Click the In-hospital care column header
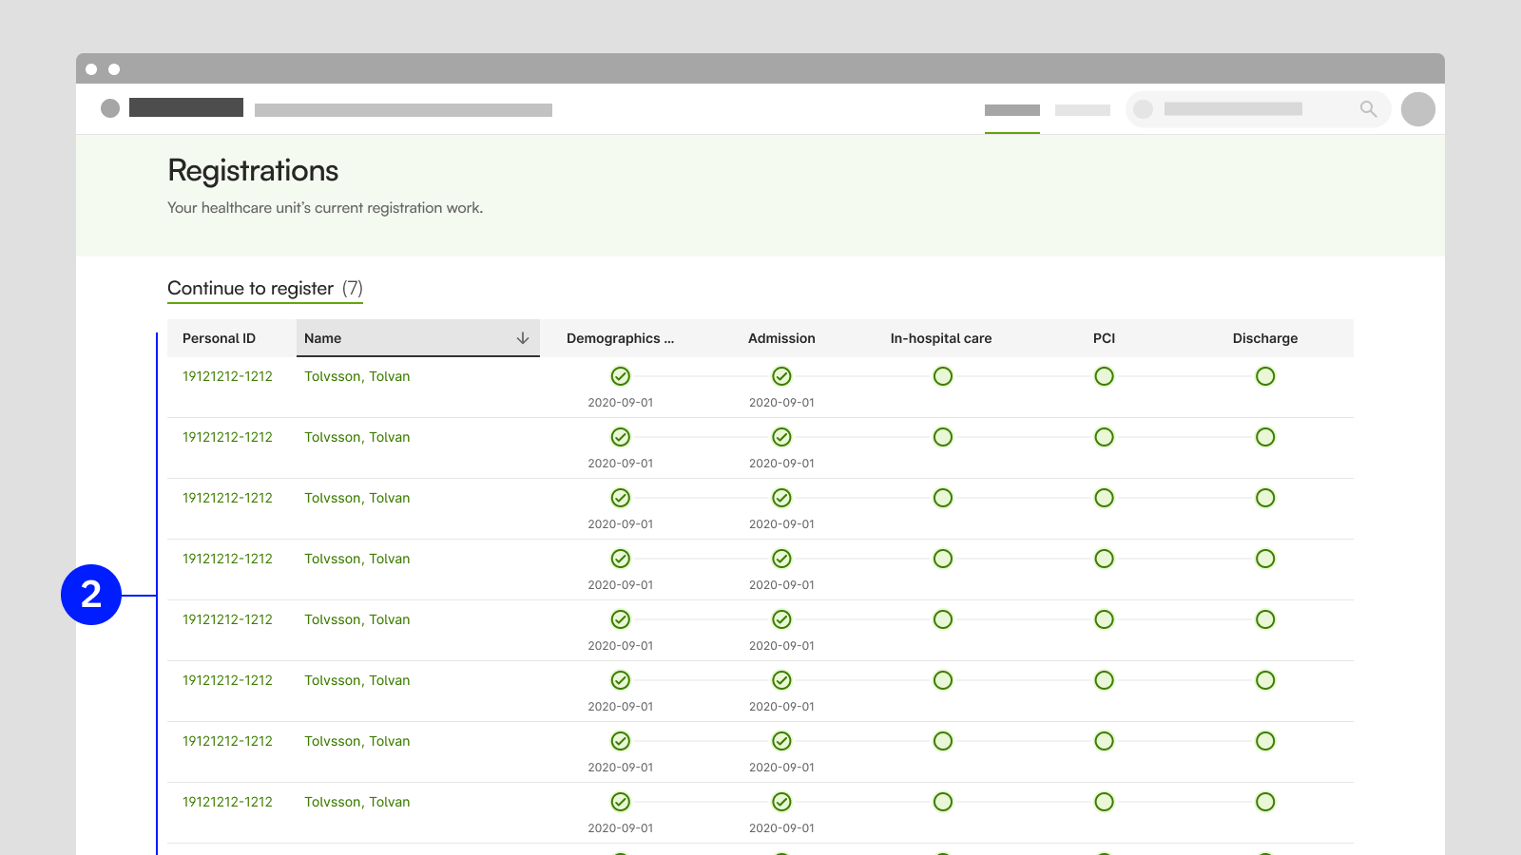Screen dimensions: 1521x855 (x=941, y=338)
